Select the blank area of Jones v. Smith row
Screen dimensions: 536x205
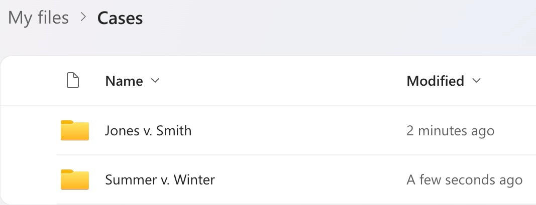[301, 131]
